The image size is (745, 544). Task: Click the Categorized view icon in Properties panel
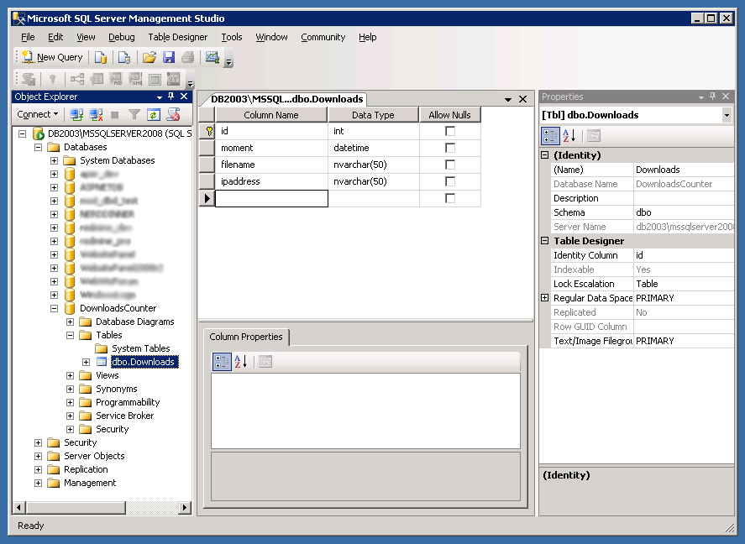[x=550, y=136]
